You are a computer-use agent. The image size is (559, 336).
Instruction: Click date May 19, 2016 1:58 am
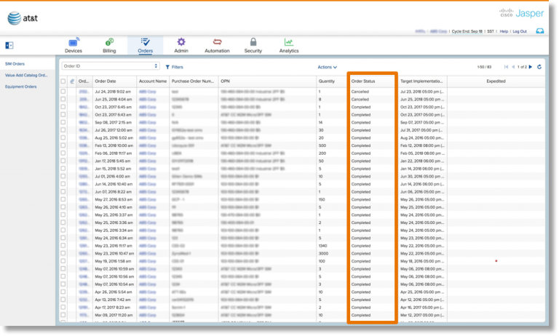click(x=113, y=261)
